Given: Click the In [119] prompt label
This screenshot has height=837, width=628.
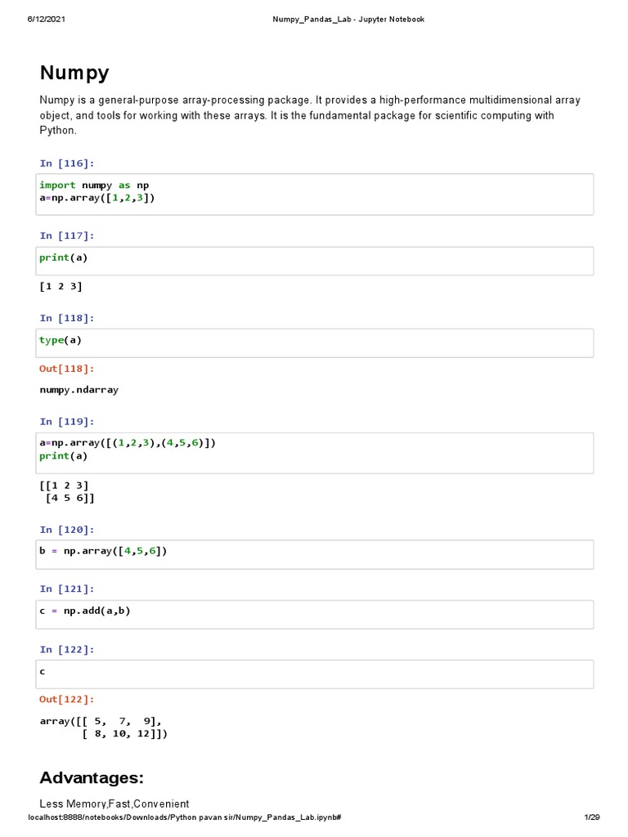Looking at the screenshot, I should [x=67, y=422].
